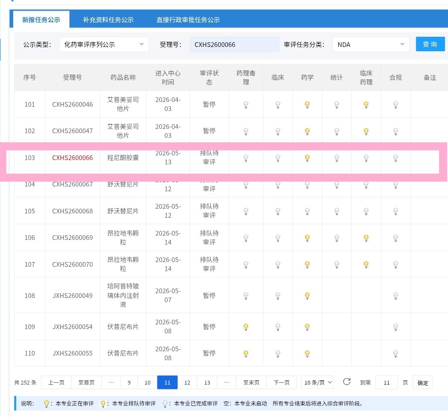The image size is (448, 417).
Task: Click the 合规 bulb icon for JXHS2600049
Action: (x=396, y=296)
